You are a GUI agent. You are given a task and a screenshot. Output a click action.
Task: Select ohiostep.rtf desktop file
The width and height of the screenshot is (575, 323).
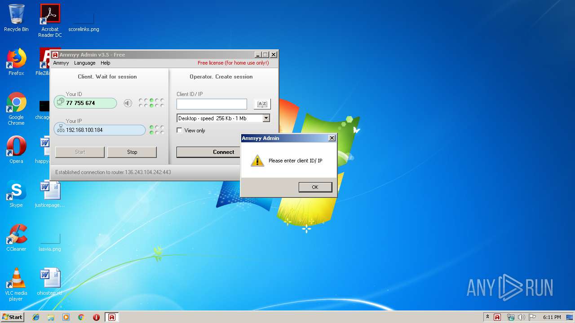(50, 282)
